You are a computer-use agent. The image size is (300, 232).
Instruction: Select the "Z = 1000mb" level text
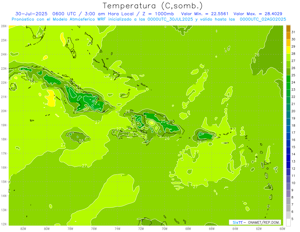(x=158, y=14)
